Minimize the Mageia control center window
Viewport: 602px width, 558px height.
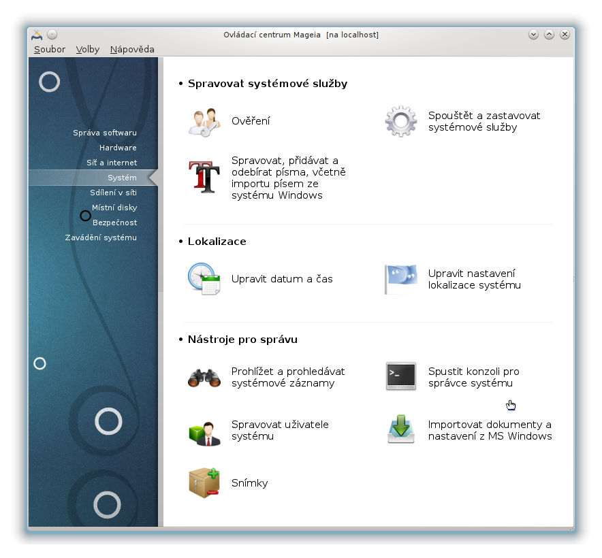click(533, 35)
